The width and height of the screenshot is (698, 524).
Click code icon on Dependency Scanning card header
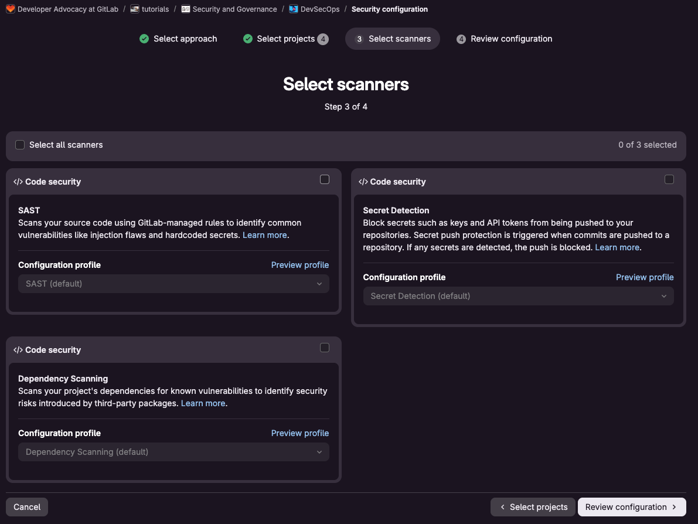tap(18, 350)
